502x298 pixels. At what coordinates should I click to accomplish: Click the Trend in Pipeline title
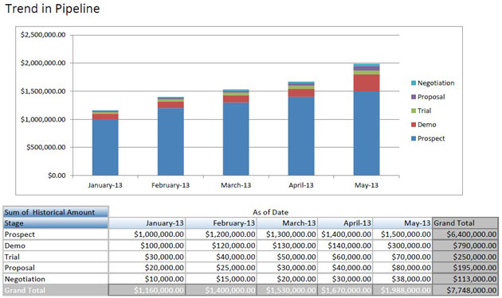53,8
